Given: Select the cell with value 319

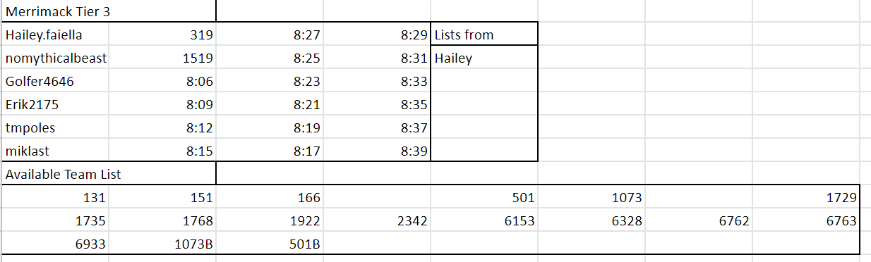Looking at the screenshot, I should tap(162, 35).
